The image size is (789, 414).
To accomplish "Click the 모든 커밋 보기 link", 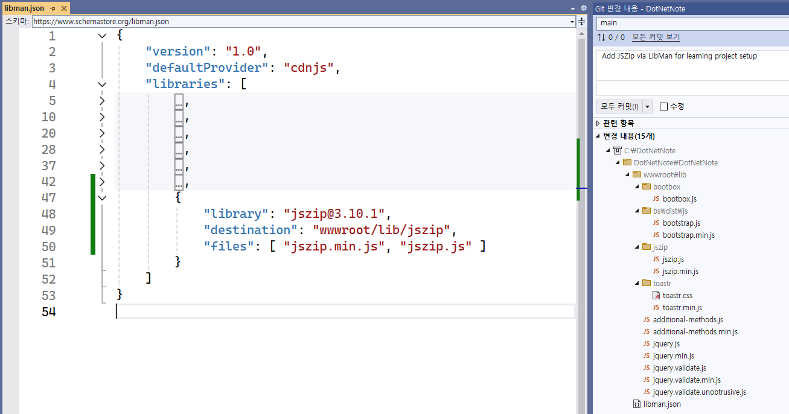I will [x=654, y=37].
